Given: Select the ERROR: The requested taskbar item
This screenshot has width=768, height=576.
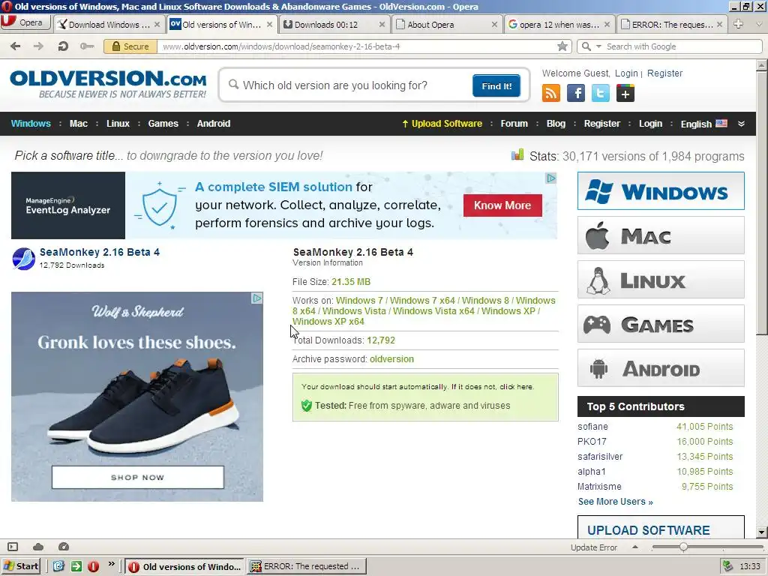Looking at the screenshot, I should (x=306, y=566).
